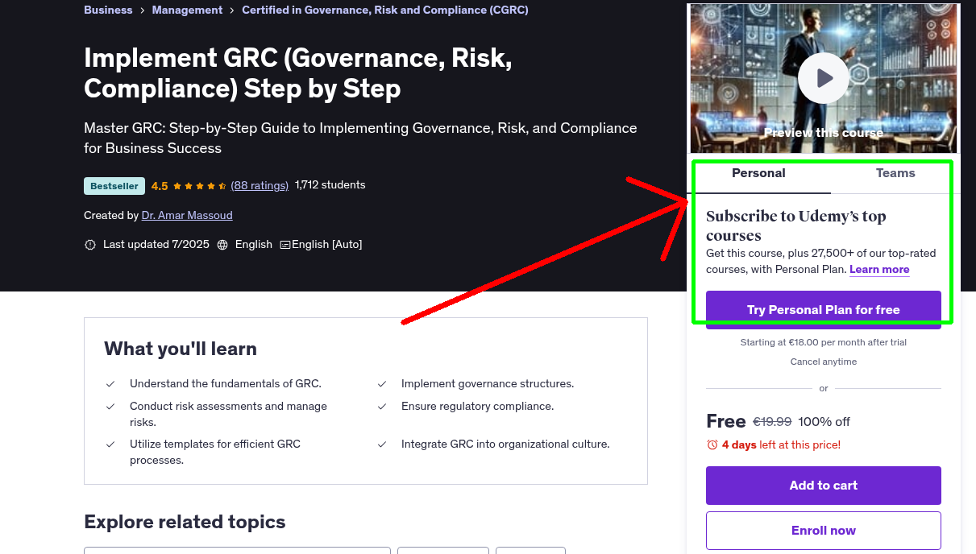This screenshot has width=976, height=554.
Task: Click the 'Cancel anytime' text
Action: [x=824, y=362]
